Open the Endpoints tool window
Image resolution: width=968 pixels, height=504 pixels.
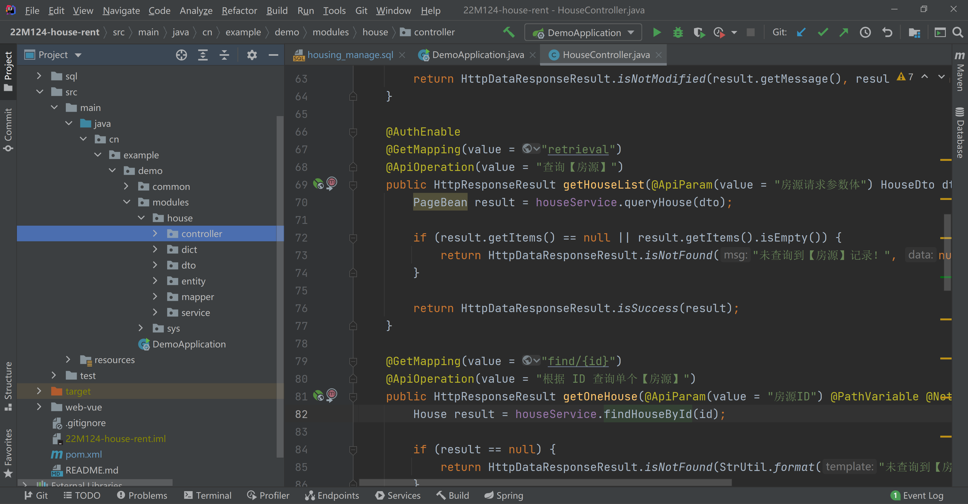point(332,495)
